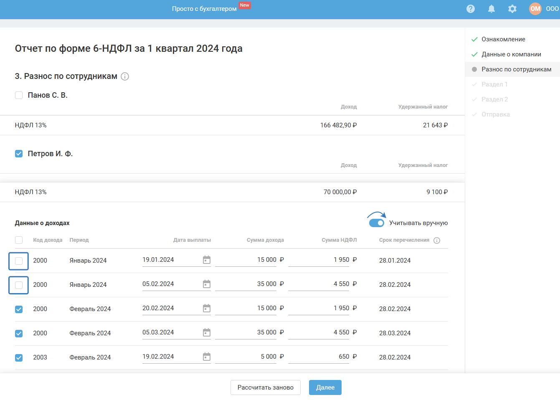This screenshot has width=560, height=400.
Task: Disable the Учитывать вручную toggle
Action: click(x=377, y=223)
